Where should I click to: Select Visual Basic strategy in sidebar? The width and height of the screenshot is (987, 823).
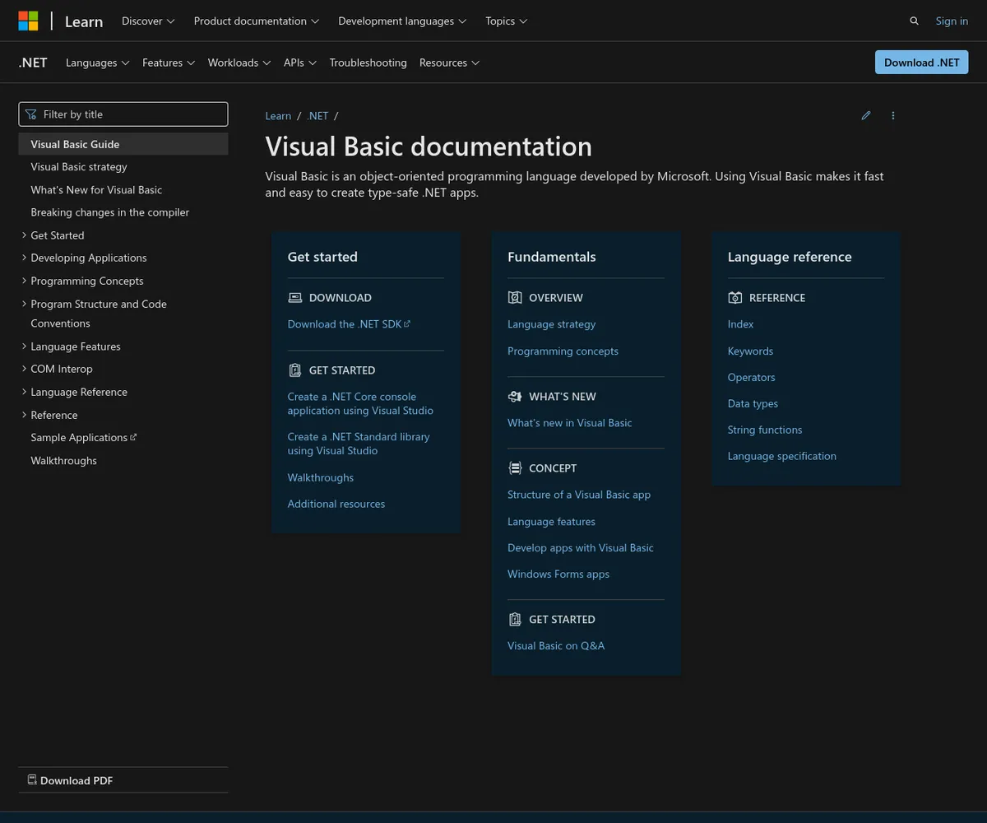pos(79,167)
